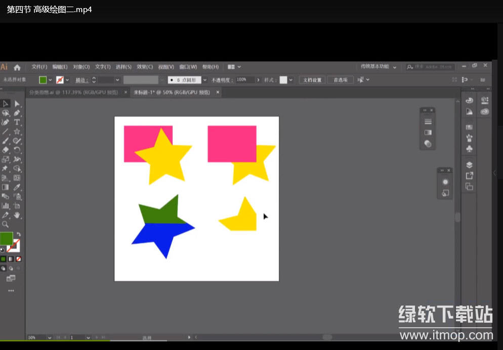Select the Artboard tool
This screenshot has width=503, height=350.
17,206
